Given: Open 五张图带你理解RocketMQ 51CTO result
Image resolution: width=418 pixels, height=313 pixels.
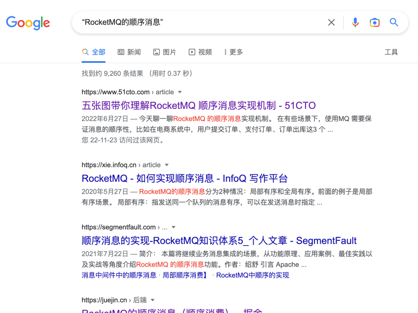Looking at the screenshot, I should pyautogui.click(x=199, y=106).
